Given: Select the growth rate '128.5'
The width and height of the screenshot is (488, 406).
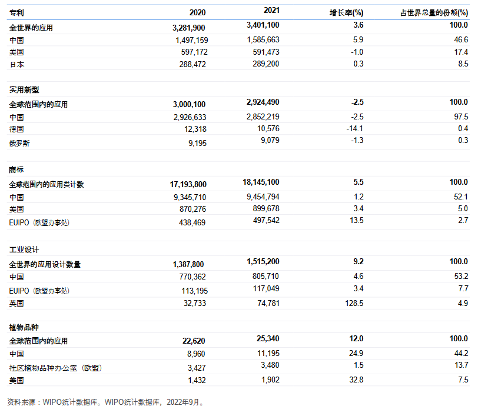Looking at the screenshot, I should (354, 304).
